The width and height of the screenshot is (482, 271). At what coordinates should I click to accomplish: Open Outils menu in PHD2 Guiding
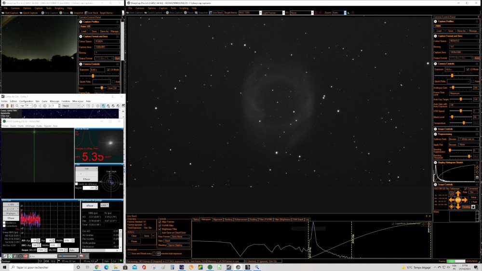(x=21, y=126)
